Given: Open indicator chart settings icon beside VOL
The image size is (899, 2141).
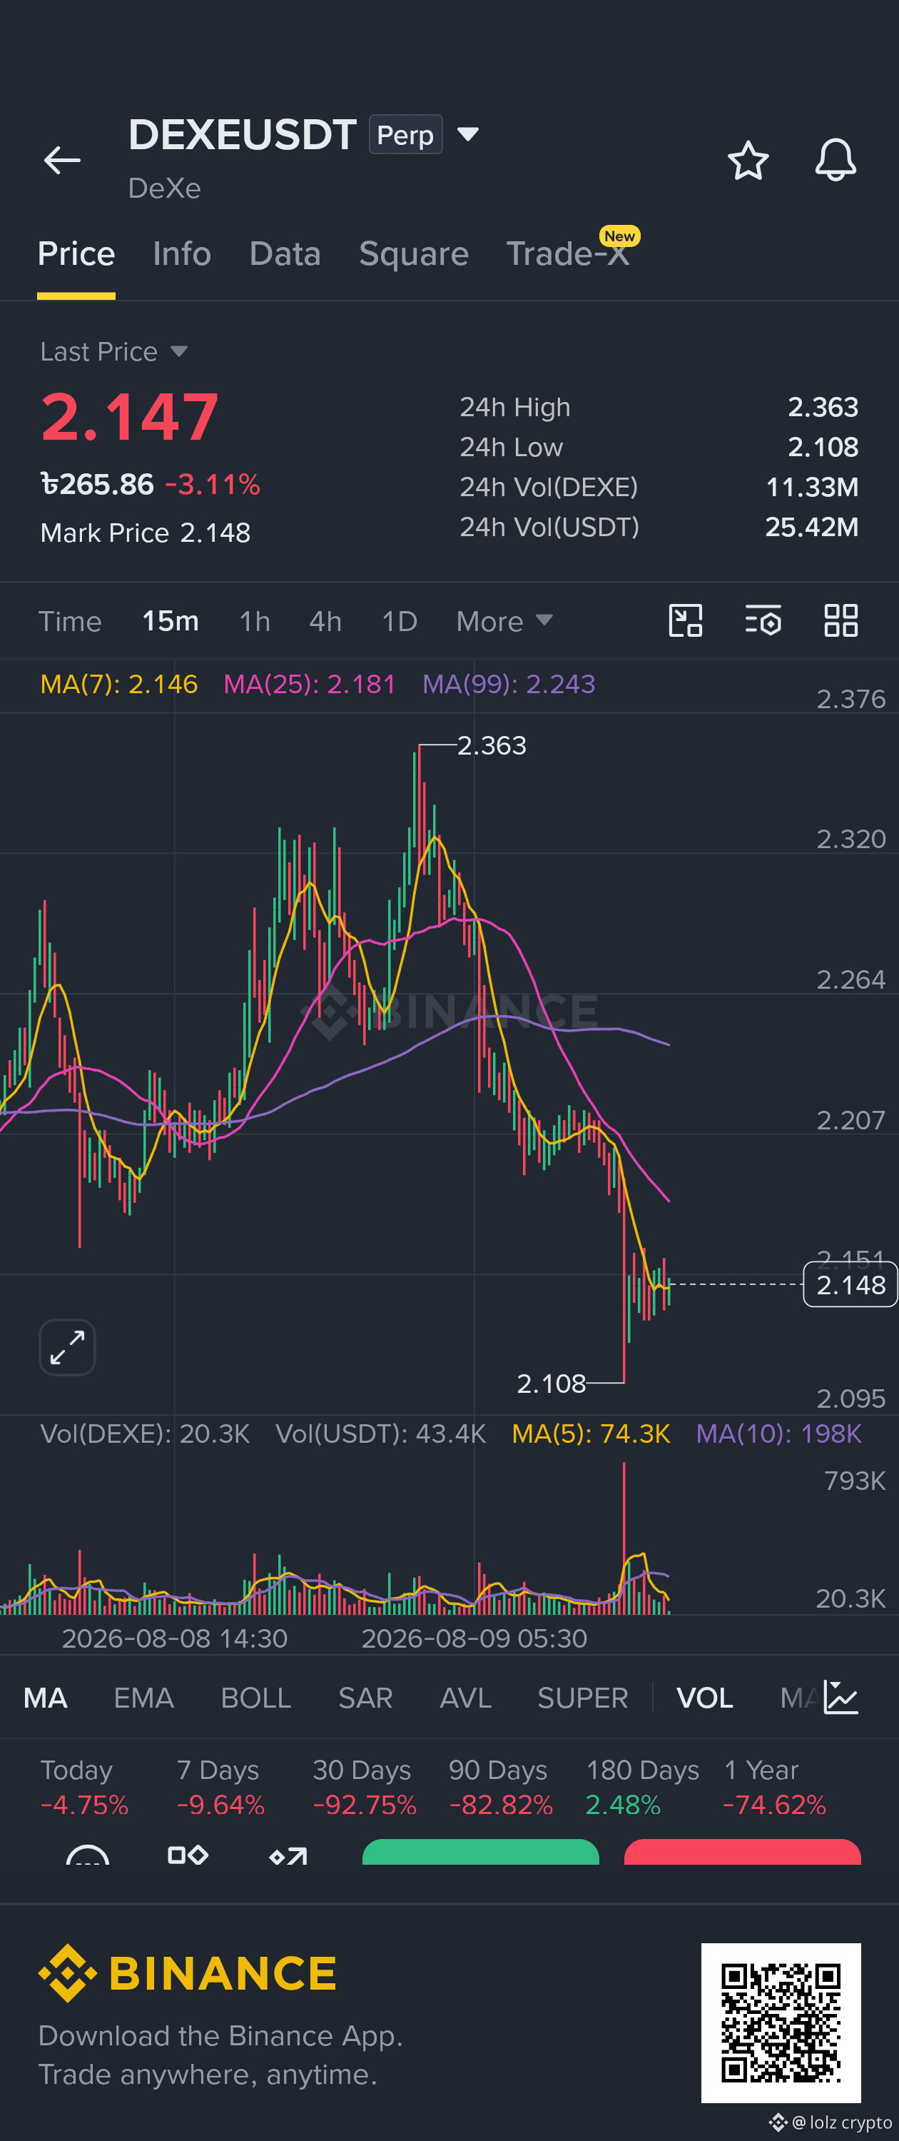Looking at the screenshot, I should pos(840,1697).
